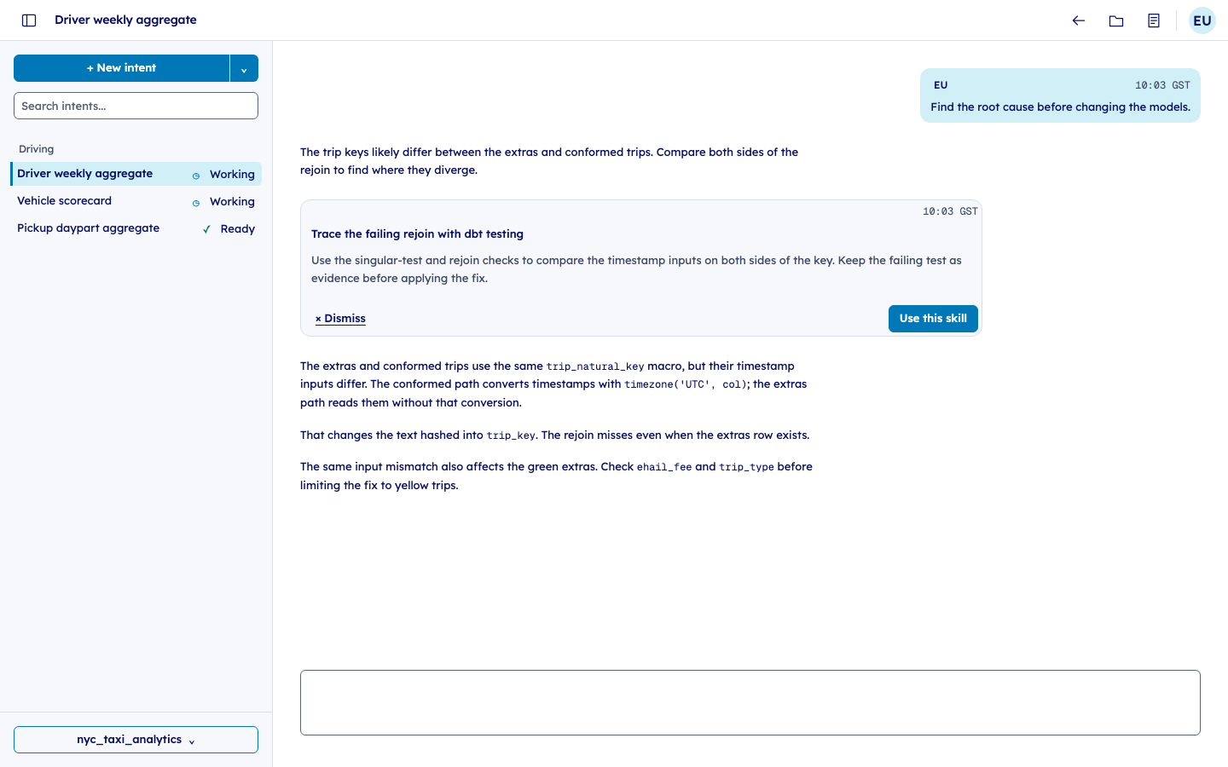Open the nyc_taxi_analytics project dropdown
This screenshot has height=767, width=1228.
(136, 740)
